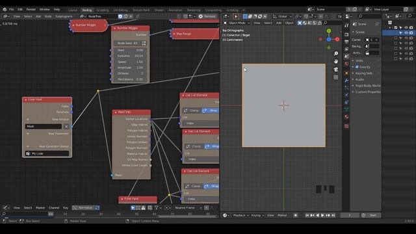416x234 pixels.
Task: Open the Modifiers wrench properties tab
Action: (x=346, y=81)
